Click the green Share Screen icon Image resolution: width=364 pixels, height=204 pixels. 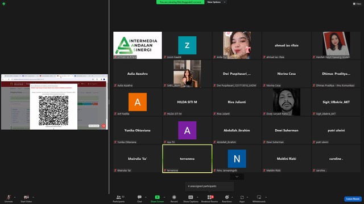pyautogui.click(x=157, y=197)
